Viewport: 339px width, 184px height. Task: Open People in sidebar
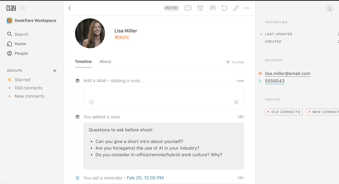coord(18,53)
